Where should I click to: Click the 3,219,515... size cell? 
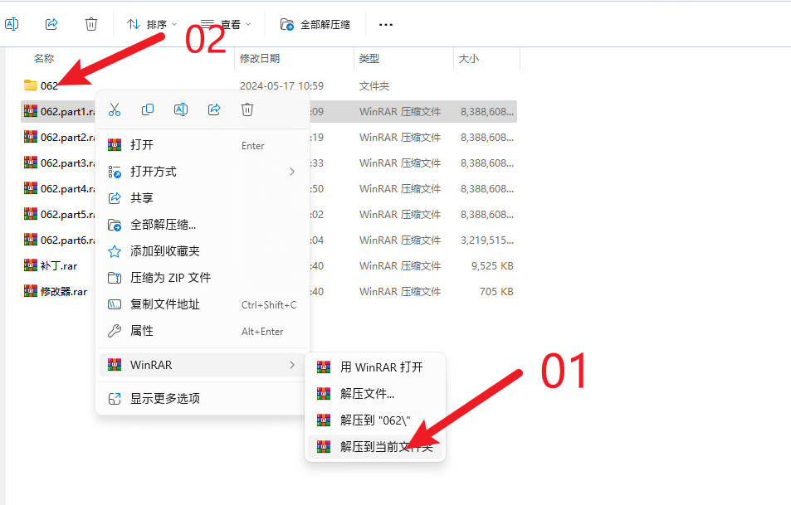(x=487, y=240)
